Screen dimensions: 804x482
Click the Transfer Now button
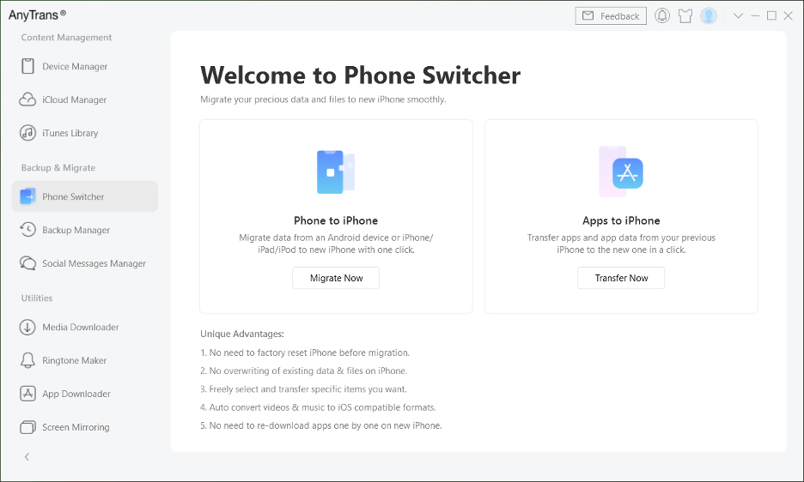click(621, 278)
